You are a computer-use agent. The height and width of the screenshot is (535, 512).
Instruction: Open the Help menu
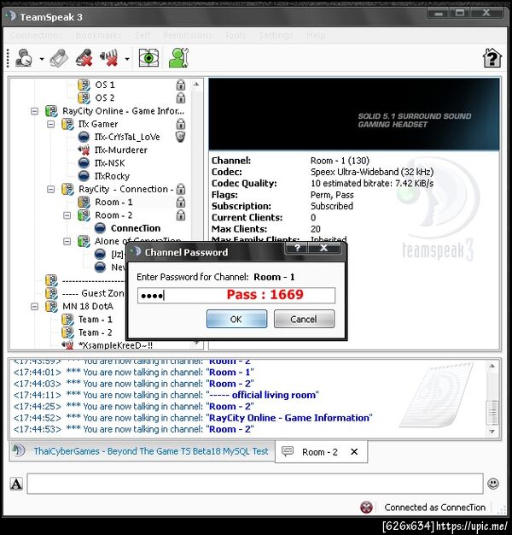[316, 35]
